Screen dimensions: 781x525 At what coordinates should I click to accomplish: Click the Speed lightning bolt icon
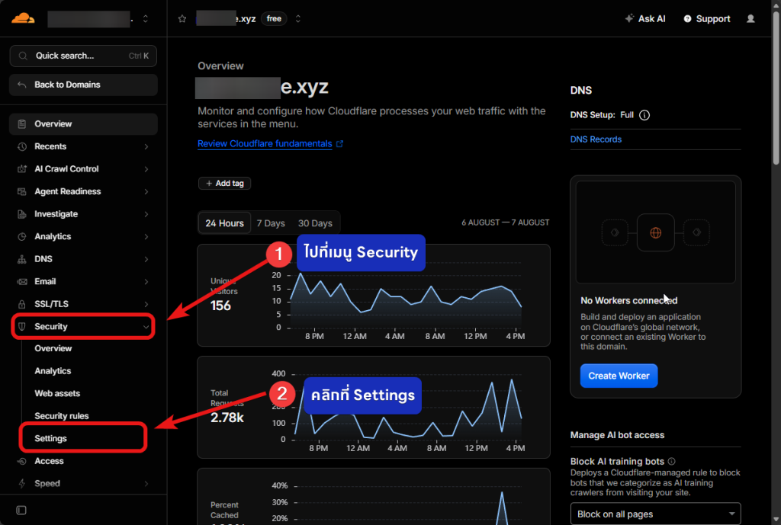coord(22,484)
